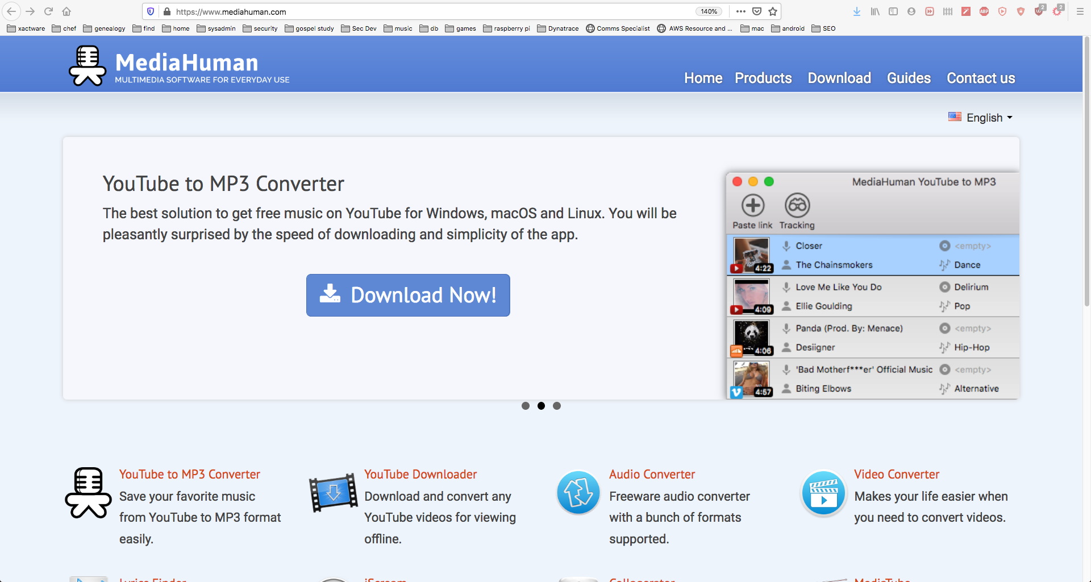Open the gospel study bookmarks folder
This screenshot has height=582, width=1091.
309,28
